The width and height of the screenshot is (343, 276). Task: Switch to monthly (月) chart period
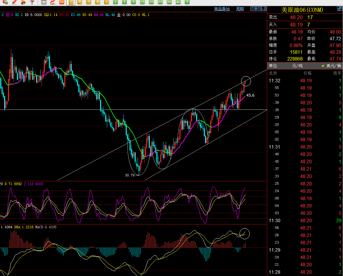89,2
